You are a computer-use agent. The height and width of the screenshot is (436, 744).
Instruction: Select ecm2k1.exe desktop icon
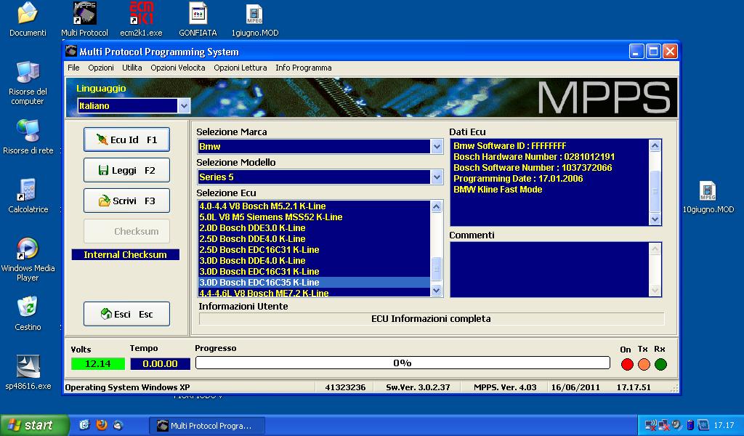click(x=142, y=13)
